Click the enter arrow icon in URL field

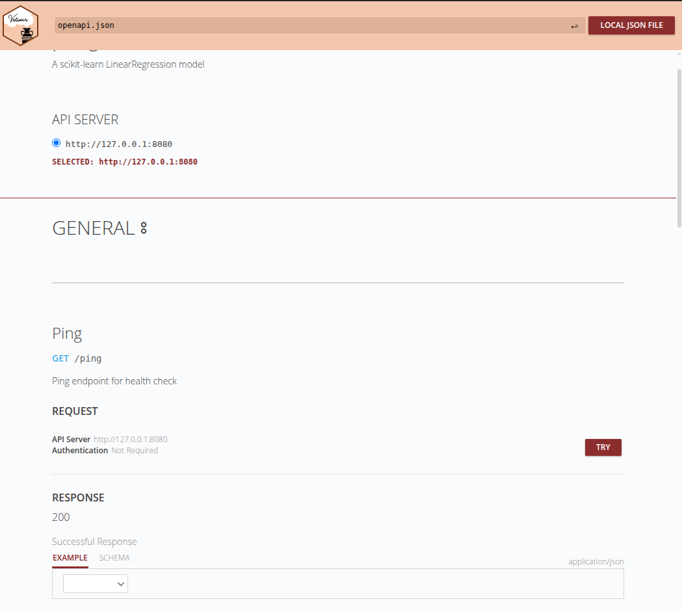click(574, 26)
